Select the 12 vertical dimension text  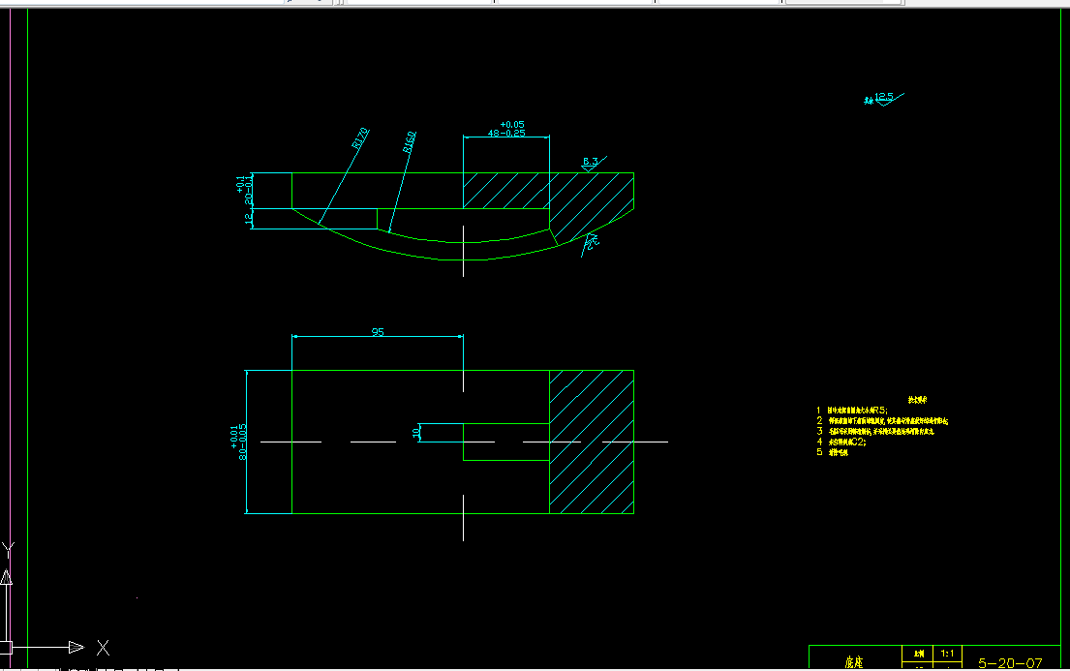[x=249, y=219]
